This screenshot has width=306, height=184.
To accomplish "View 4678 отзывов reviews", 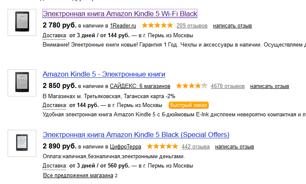I will click(228, 86).
